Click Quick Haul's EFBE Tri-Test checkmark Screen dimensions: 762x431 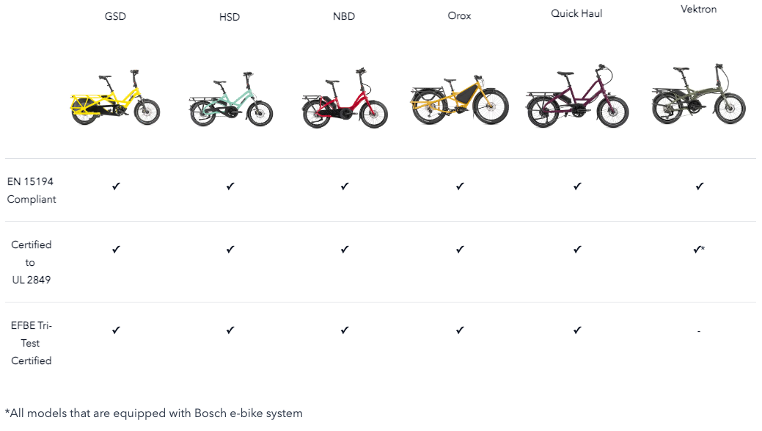[x=577, y=330]
